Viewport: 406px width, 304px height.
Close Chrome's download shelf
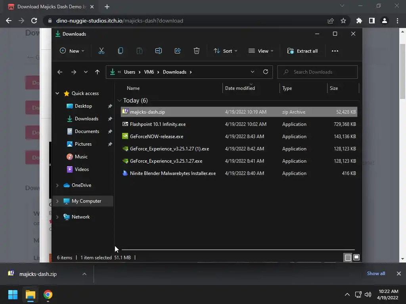point(399,274)
